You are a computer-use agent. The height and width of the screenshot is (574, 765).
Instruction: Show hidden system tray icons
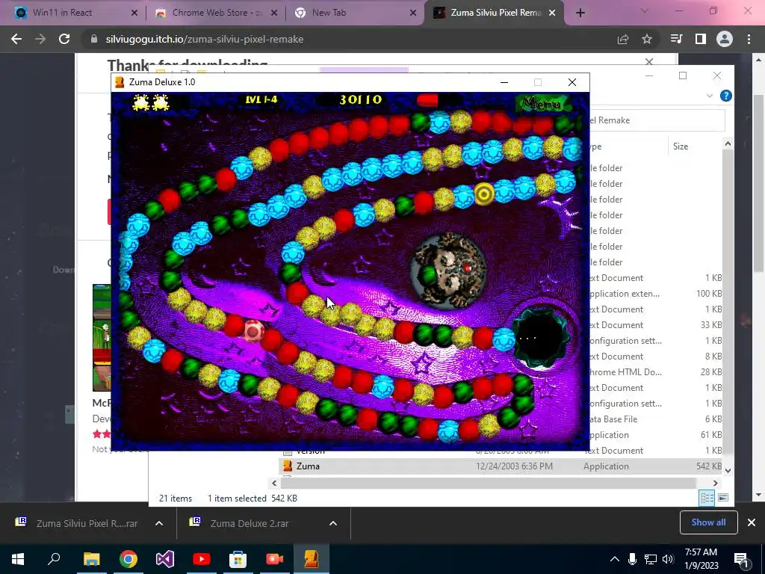coord(615,559)
